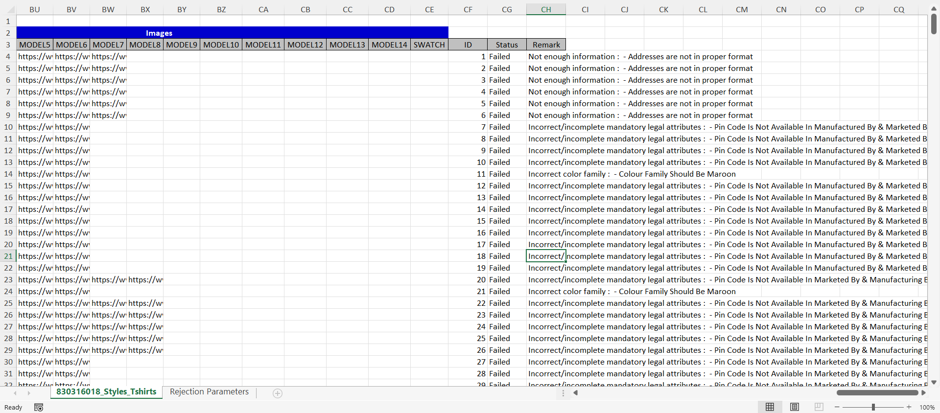Switch to Normal view
Viewport: 940px width, 413px height.
[x=770, y=407]
